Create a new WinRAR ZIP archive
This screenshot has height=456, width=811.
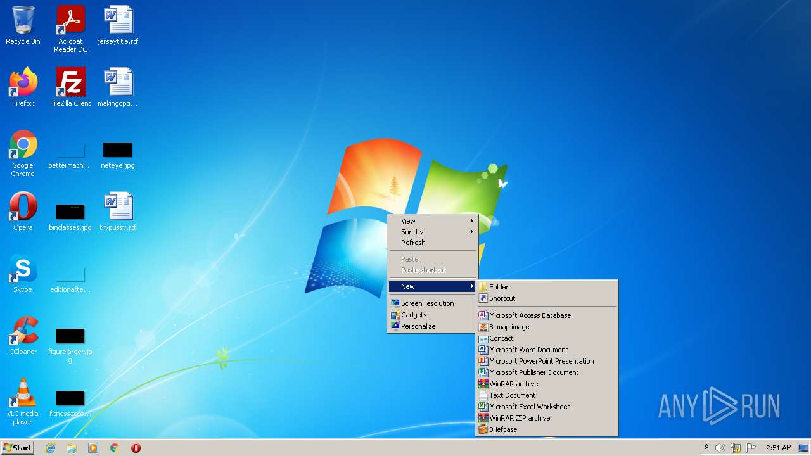(547, 418)
